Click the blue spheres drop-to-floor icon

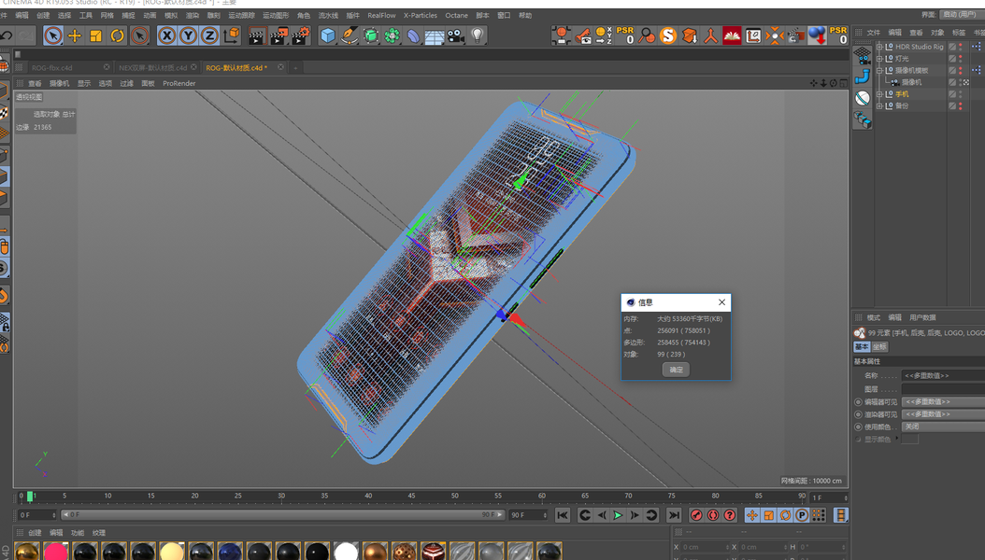[x=817, y=35]
